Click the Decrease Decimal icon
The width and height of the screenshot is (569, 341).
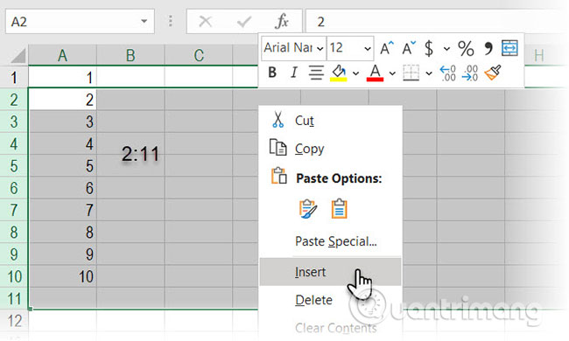469,73
